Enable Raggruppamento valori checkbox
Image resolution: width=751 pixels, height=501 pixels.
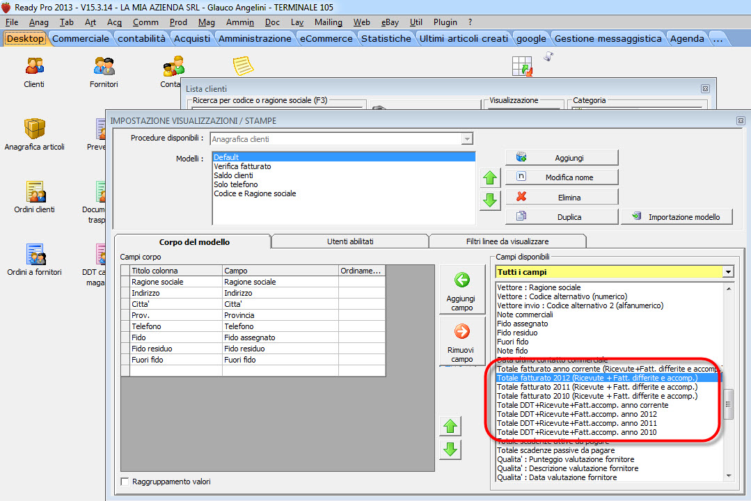point(125,482)
